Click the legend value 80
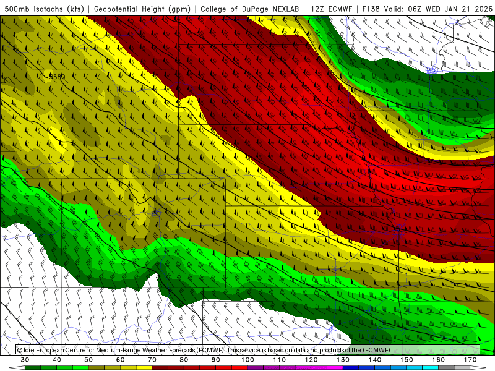The image size is (495, 371). (x=184, y=360)
